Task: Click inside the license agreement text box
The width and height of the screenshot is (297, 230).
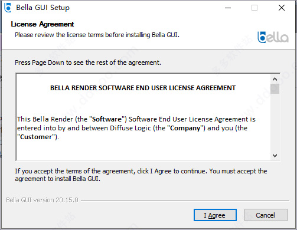Action: pyautogui.click(x=143, y=117)
